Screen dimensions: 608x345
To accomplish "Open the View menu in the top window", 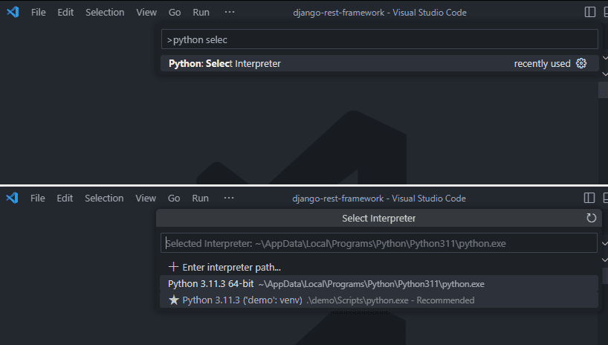I will coord(146,13).
